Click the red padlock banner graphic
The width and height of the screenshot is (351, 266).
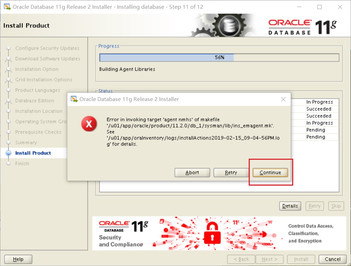[212, 233]
